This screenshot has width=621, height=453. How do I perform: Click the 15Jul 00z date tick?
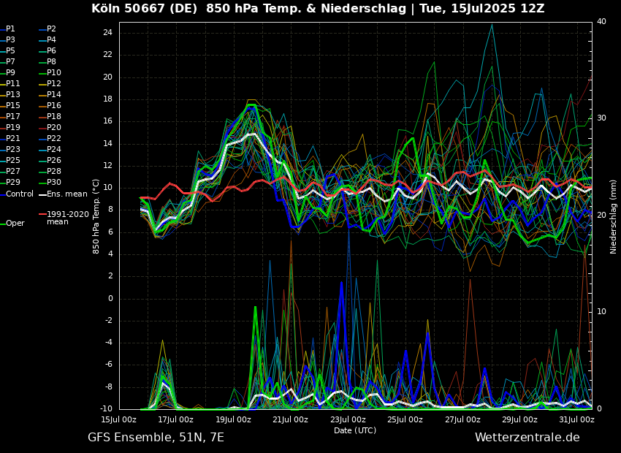pyautogui.click(x=119, y=419)
